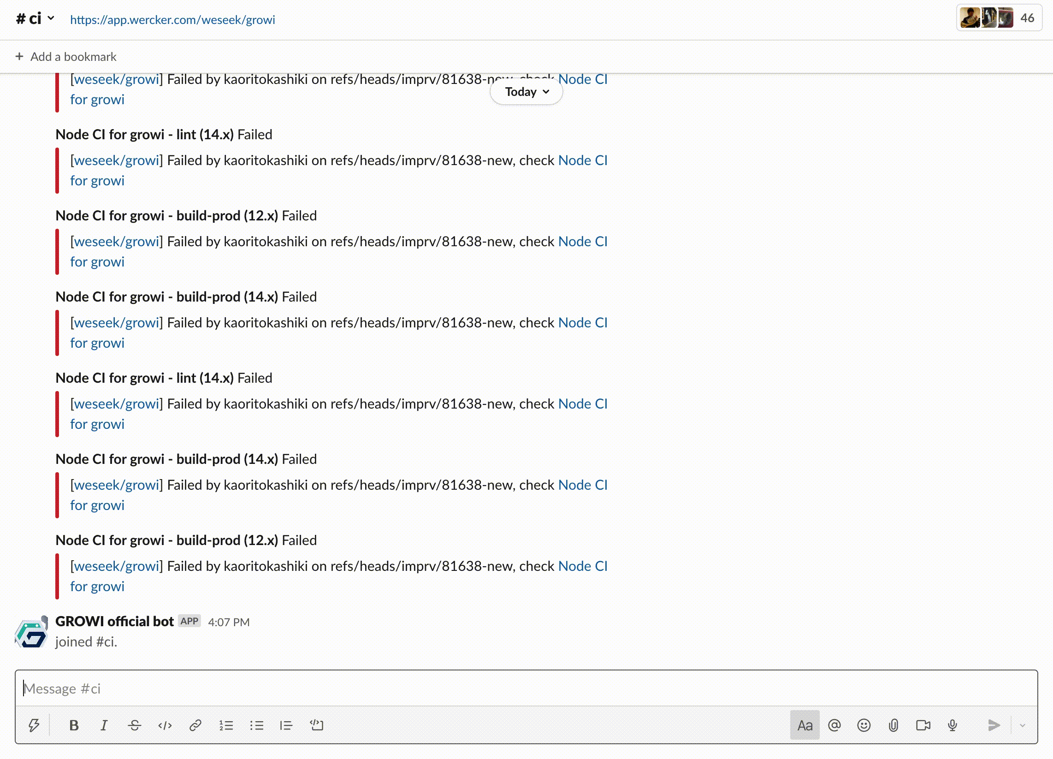Mention someone with the @ icon
The height and width of the screenshot is (759, 1053).
click(x=834, y=725)
